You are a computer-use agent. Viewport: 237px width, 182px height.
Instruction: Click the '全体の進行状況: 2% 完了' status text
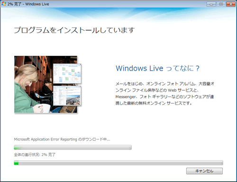click(x=35, y=155)
